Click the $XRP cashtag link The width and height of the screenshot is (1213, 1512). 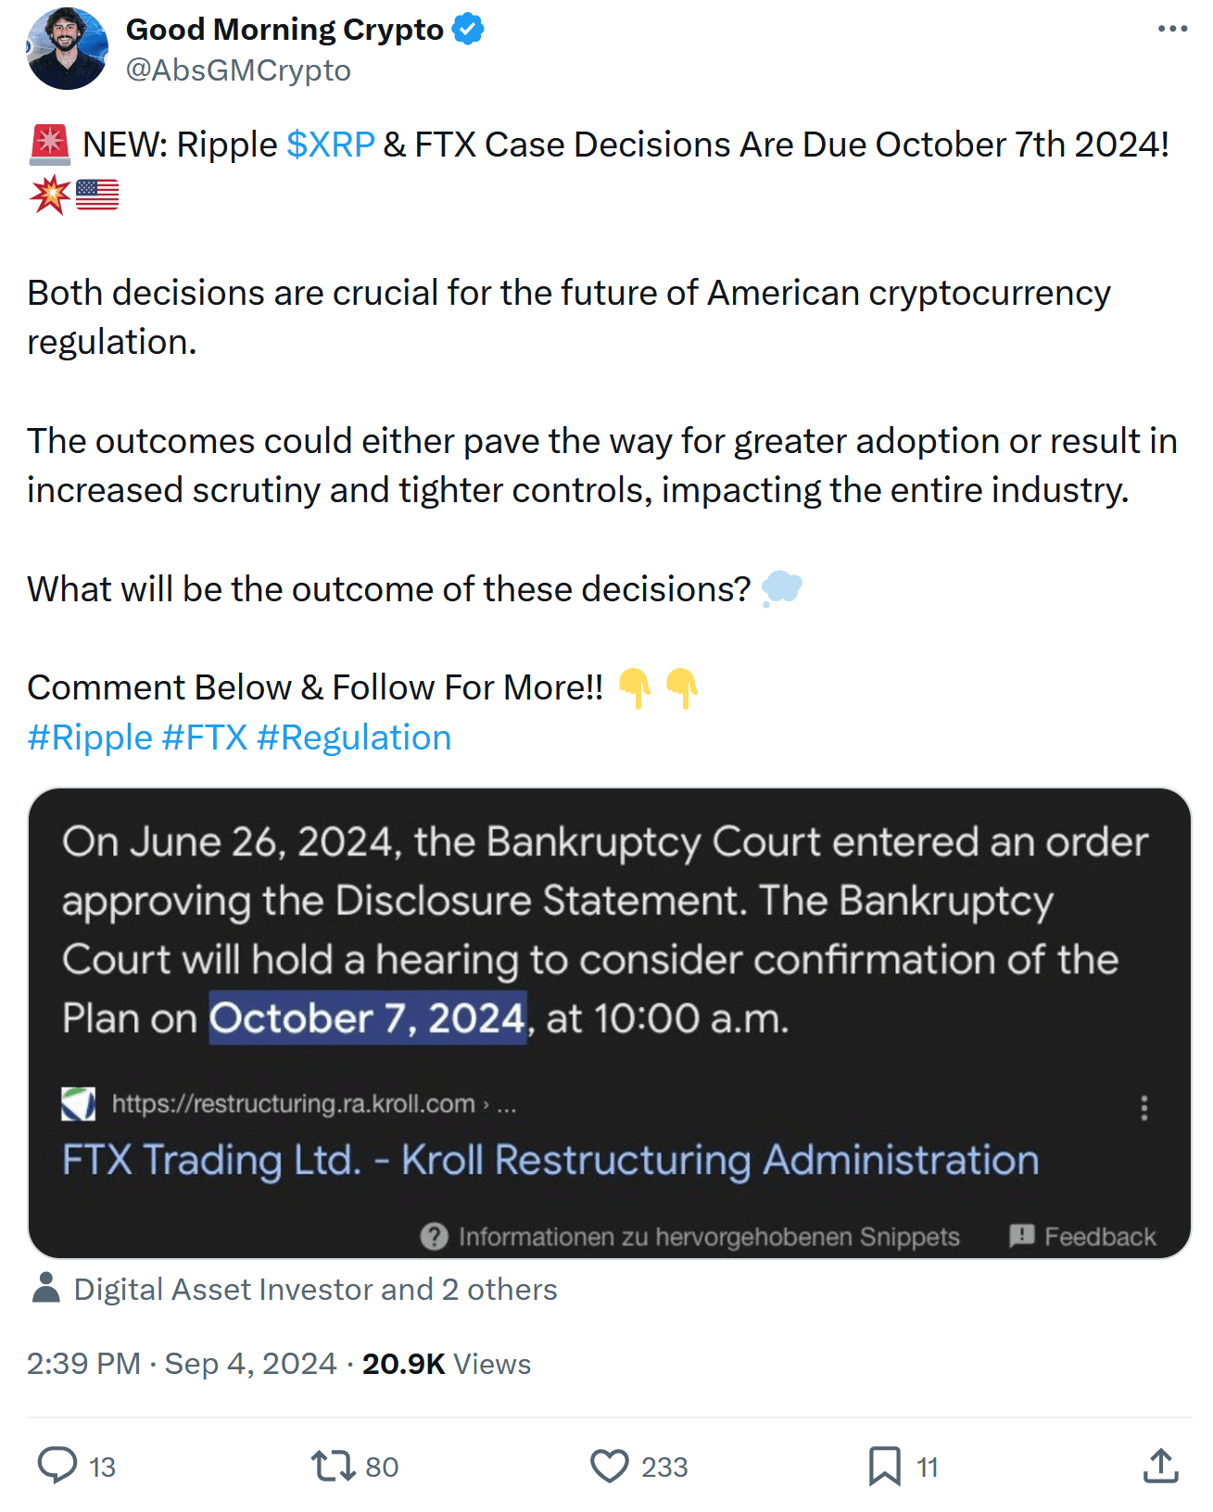(331, 145)
